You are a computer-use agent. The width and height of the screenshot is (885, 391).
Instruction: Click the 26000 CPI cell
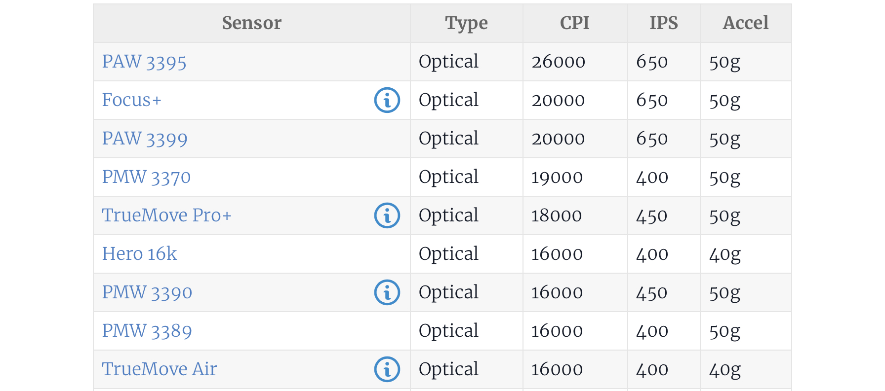coord(558,62)
